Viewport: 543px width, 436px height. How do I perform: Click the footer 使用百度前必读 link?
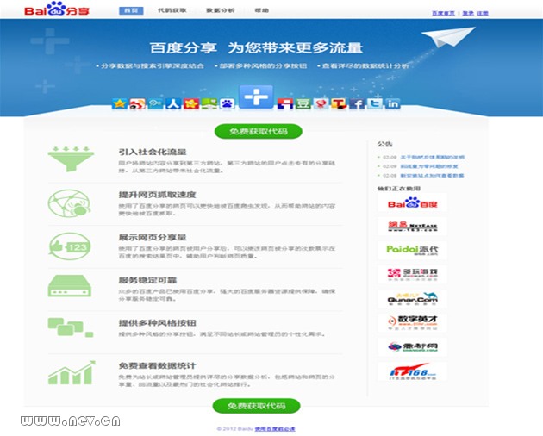[x=275, y=429]
